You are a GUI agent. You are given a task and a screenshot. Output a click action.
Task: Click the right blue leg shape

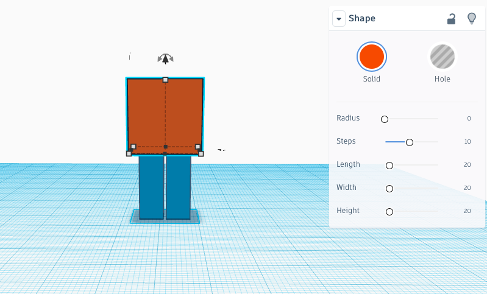coord(178,187)
